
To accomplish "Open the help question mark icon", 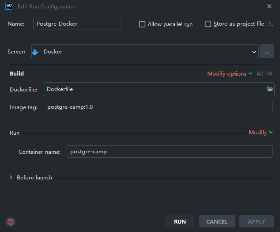I will coord(11,222).
